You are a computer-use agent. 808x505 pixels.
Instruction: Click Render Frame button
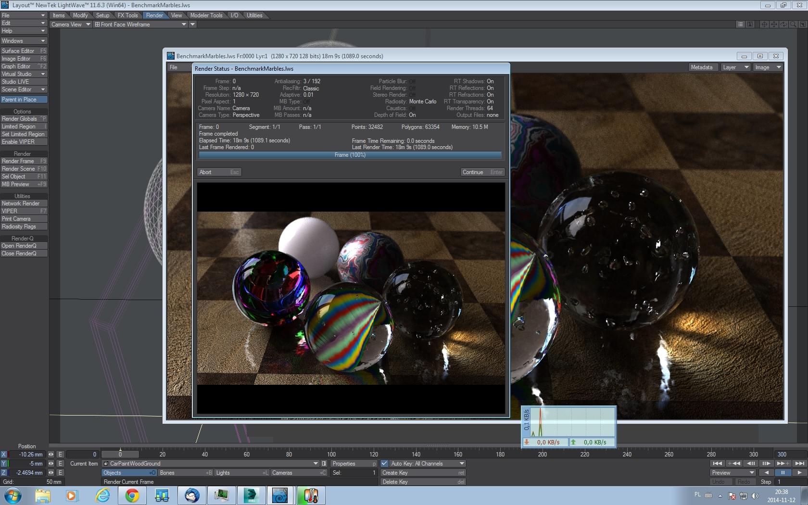coord(24,161)
